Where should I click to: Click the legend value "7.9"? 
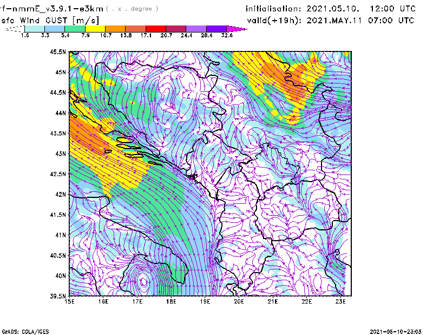coord(86,35)
